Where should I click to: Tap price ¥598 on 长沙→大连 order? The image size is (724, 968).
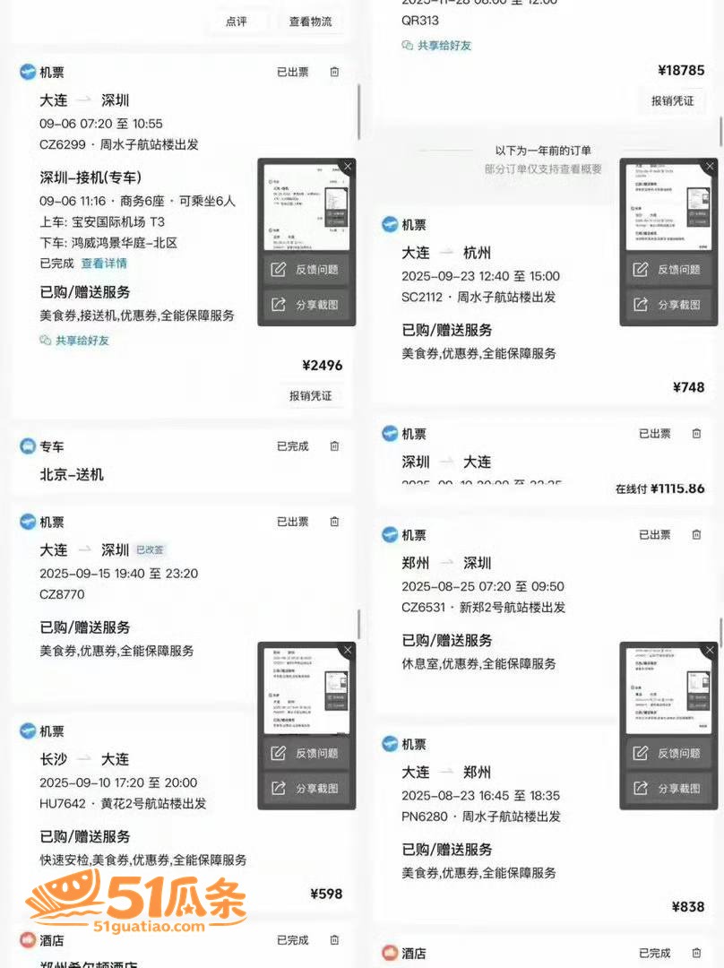(x=326, y=894)
